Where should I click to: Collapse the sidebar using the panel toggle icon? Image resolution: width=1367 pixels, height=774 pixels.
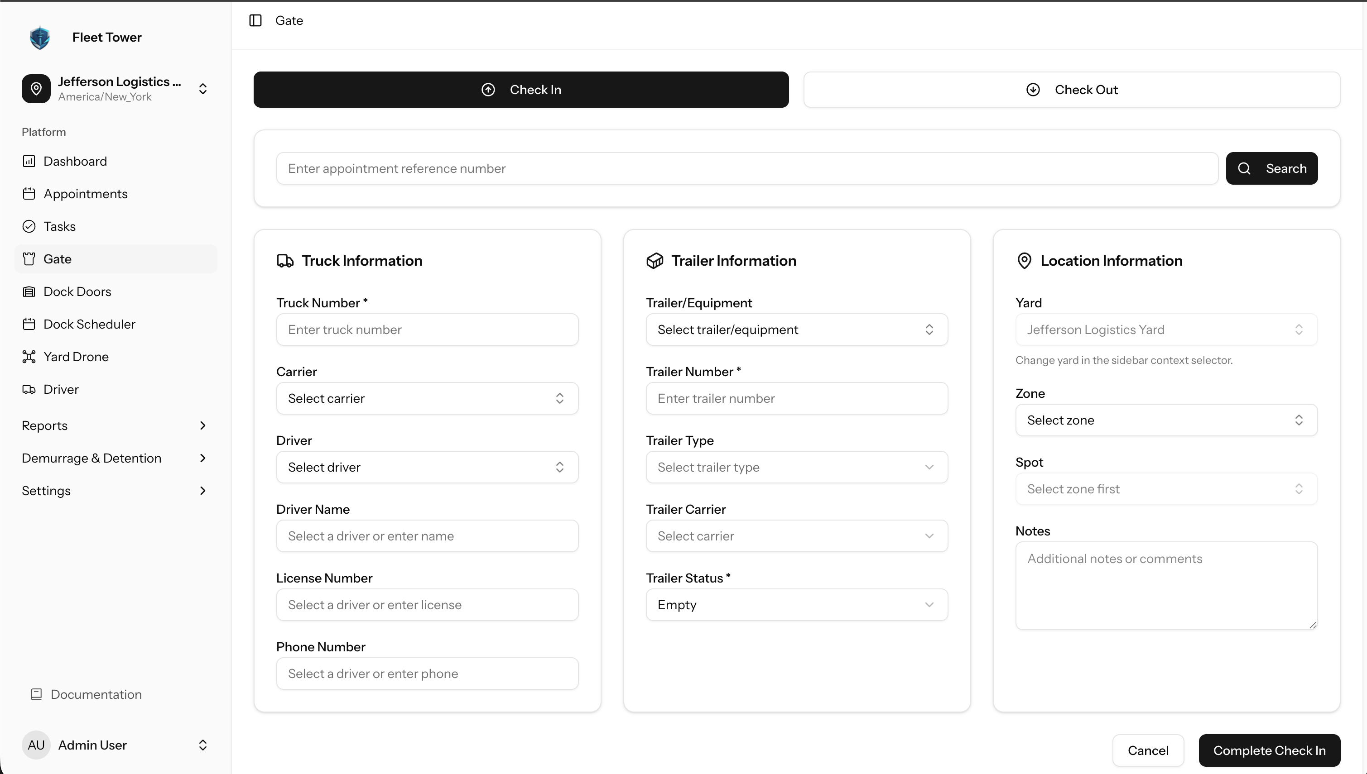pyautogui.click(x=256, y=20)
